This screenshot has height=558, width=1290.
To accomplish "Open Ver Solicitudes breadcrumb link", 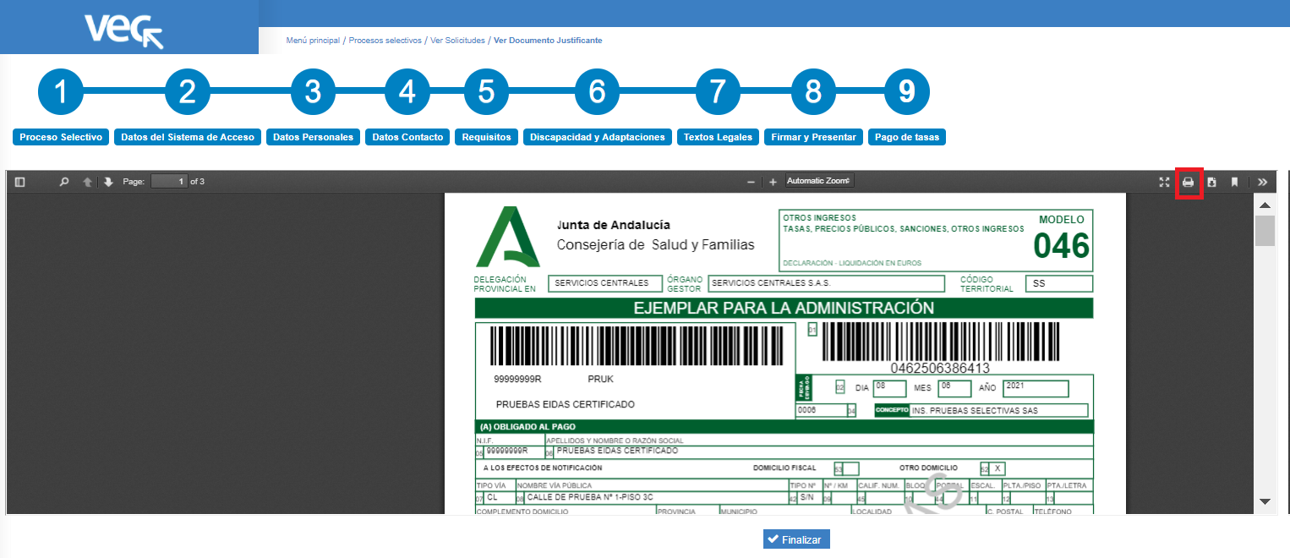I will (457, 41).
